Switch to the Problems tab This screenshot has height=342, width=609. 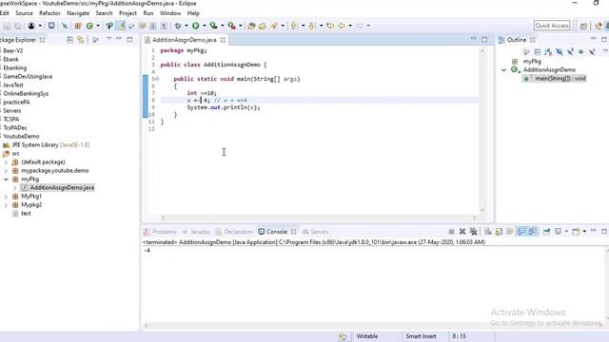pos(160,232)
